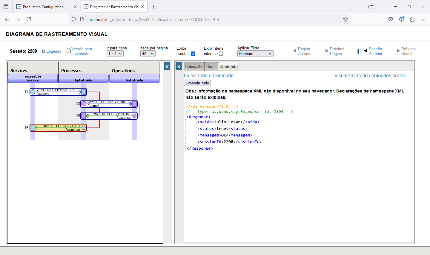
Task: Uncheck the Exibir eventos checkbox
Action: (193, 54)
